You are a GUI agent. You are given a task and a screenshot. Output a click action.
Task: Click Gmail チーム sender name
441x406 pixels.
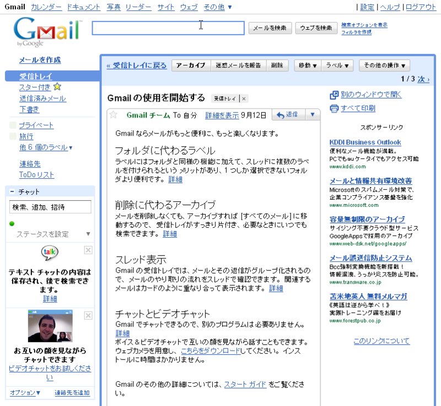click(148, 115)
